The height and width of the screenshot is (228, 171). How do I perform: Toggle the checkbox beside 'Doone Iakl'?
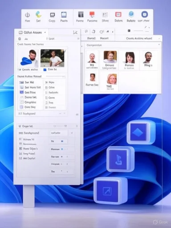(x=22, y=98)
